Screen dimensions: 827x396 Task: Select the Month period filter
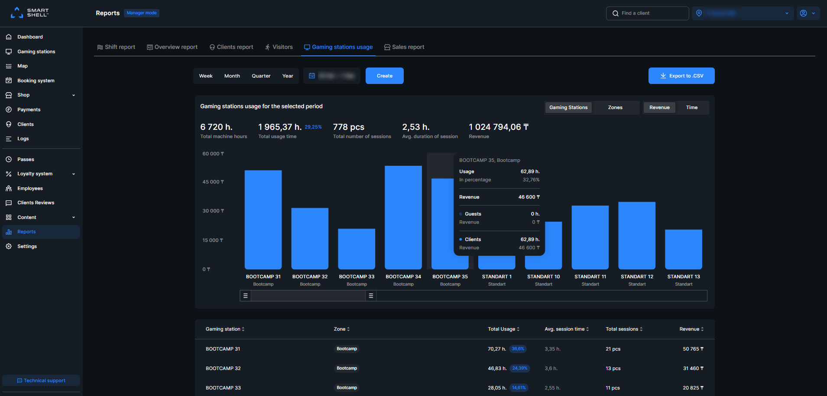pos(232,76)
